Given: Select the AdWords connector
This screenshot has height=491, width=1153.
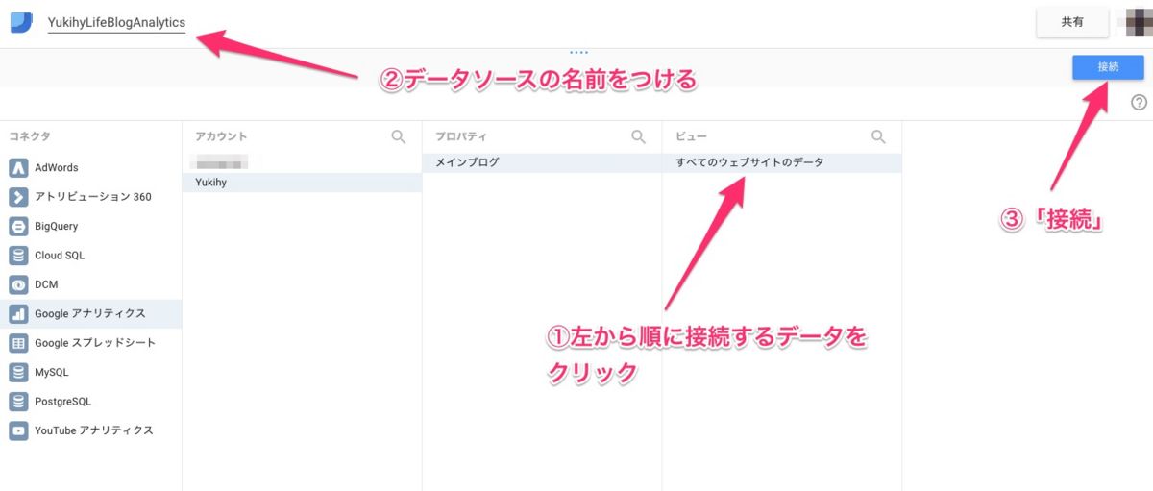Looking at the screenshot, I should coord(90,167).
